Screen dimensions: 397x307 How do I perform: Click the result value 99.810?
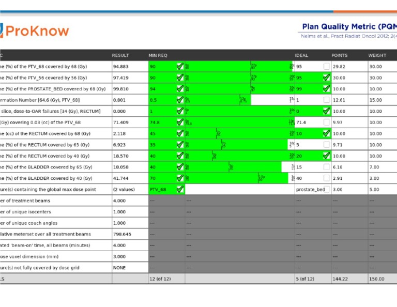[x=120, y=89]
